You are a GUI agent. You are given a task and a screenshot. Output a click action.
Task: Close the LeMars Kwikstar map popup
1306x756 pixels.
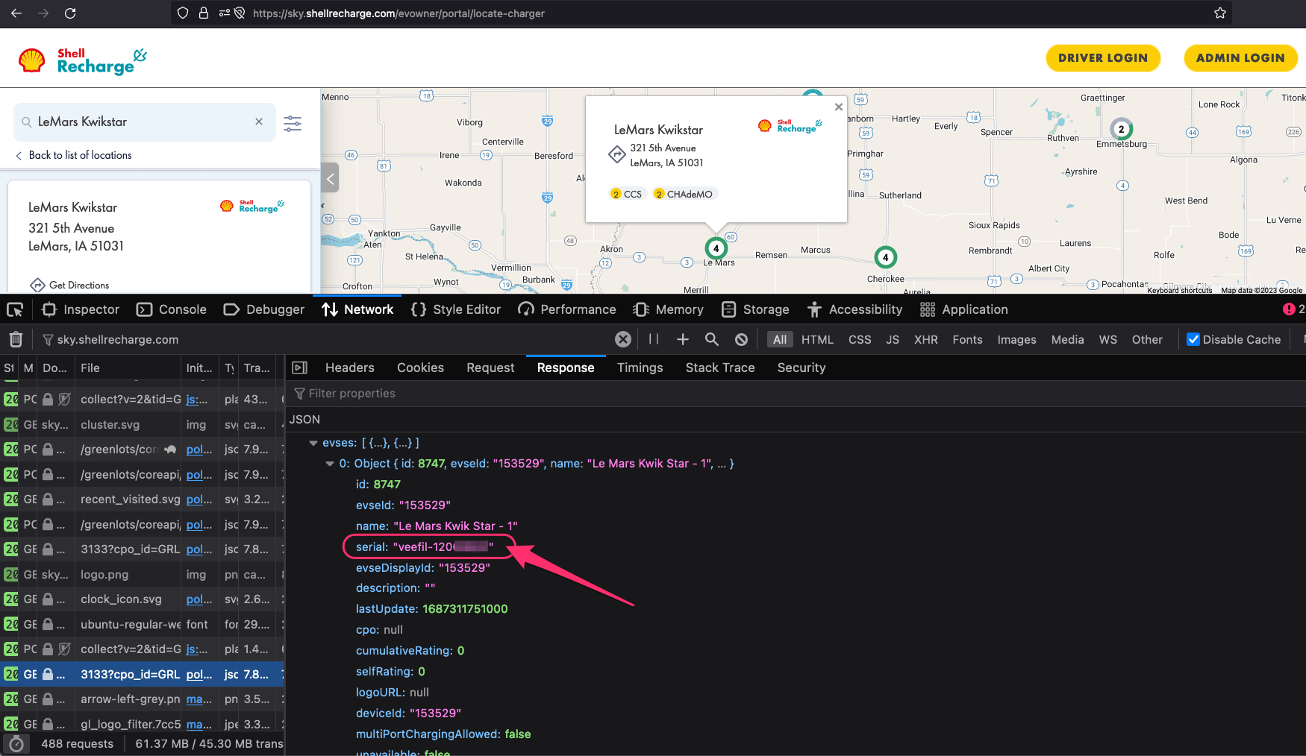pos(839,107)
